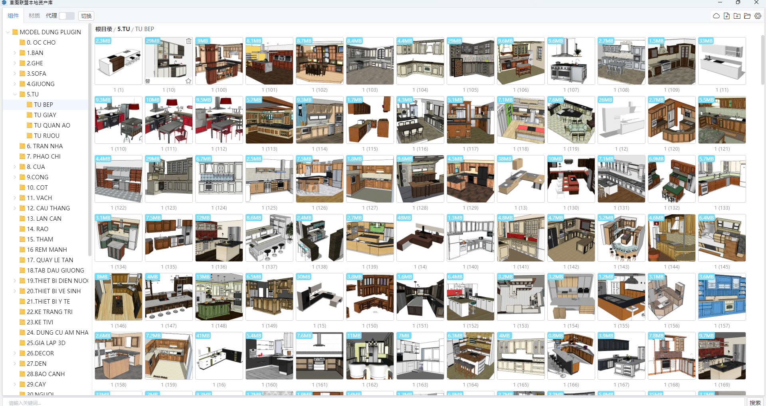This screenshot has height=406, width=766.
Task: Click the 替 replace icon on model 1 (10)
Action: pyautogui.click(x=148, y=81)
